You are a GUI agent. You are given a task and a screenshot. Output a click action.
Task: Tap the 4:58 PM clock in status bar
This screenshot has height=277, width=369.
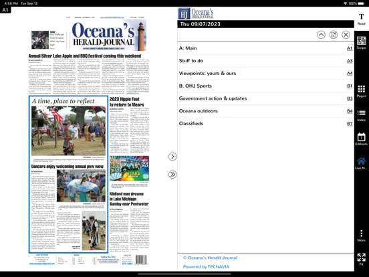11,3
